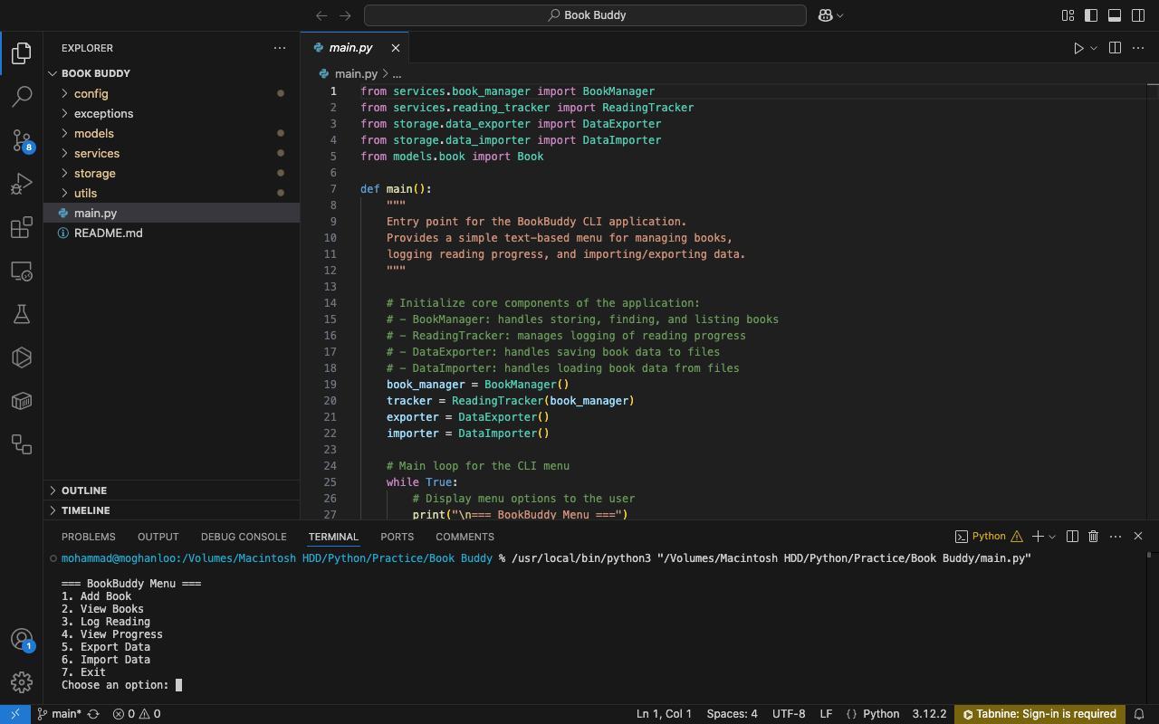
Task: Toggle the Secondary Side Bar layout button
Action: click(1138, 15)
